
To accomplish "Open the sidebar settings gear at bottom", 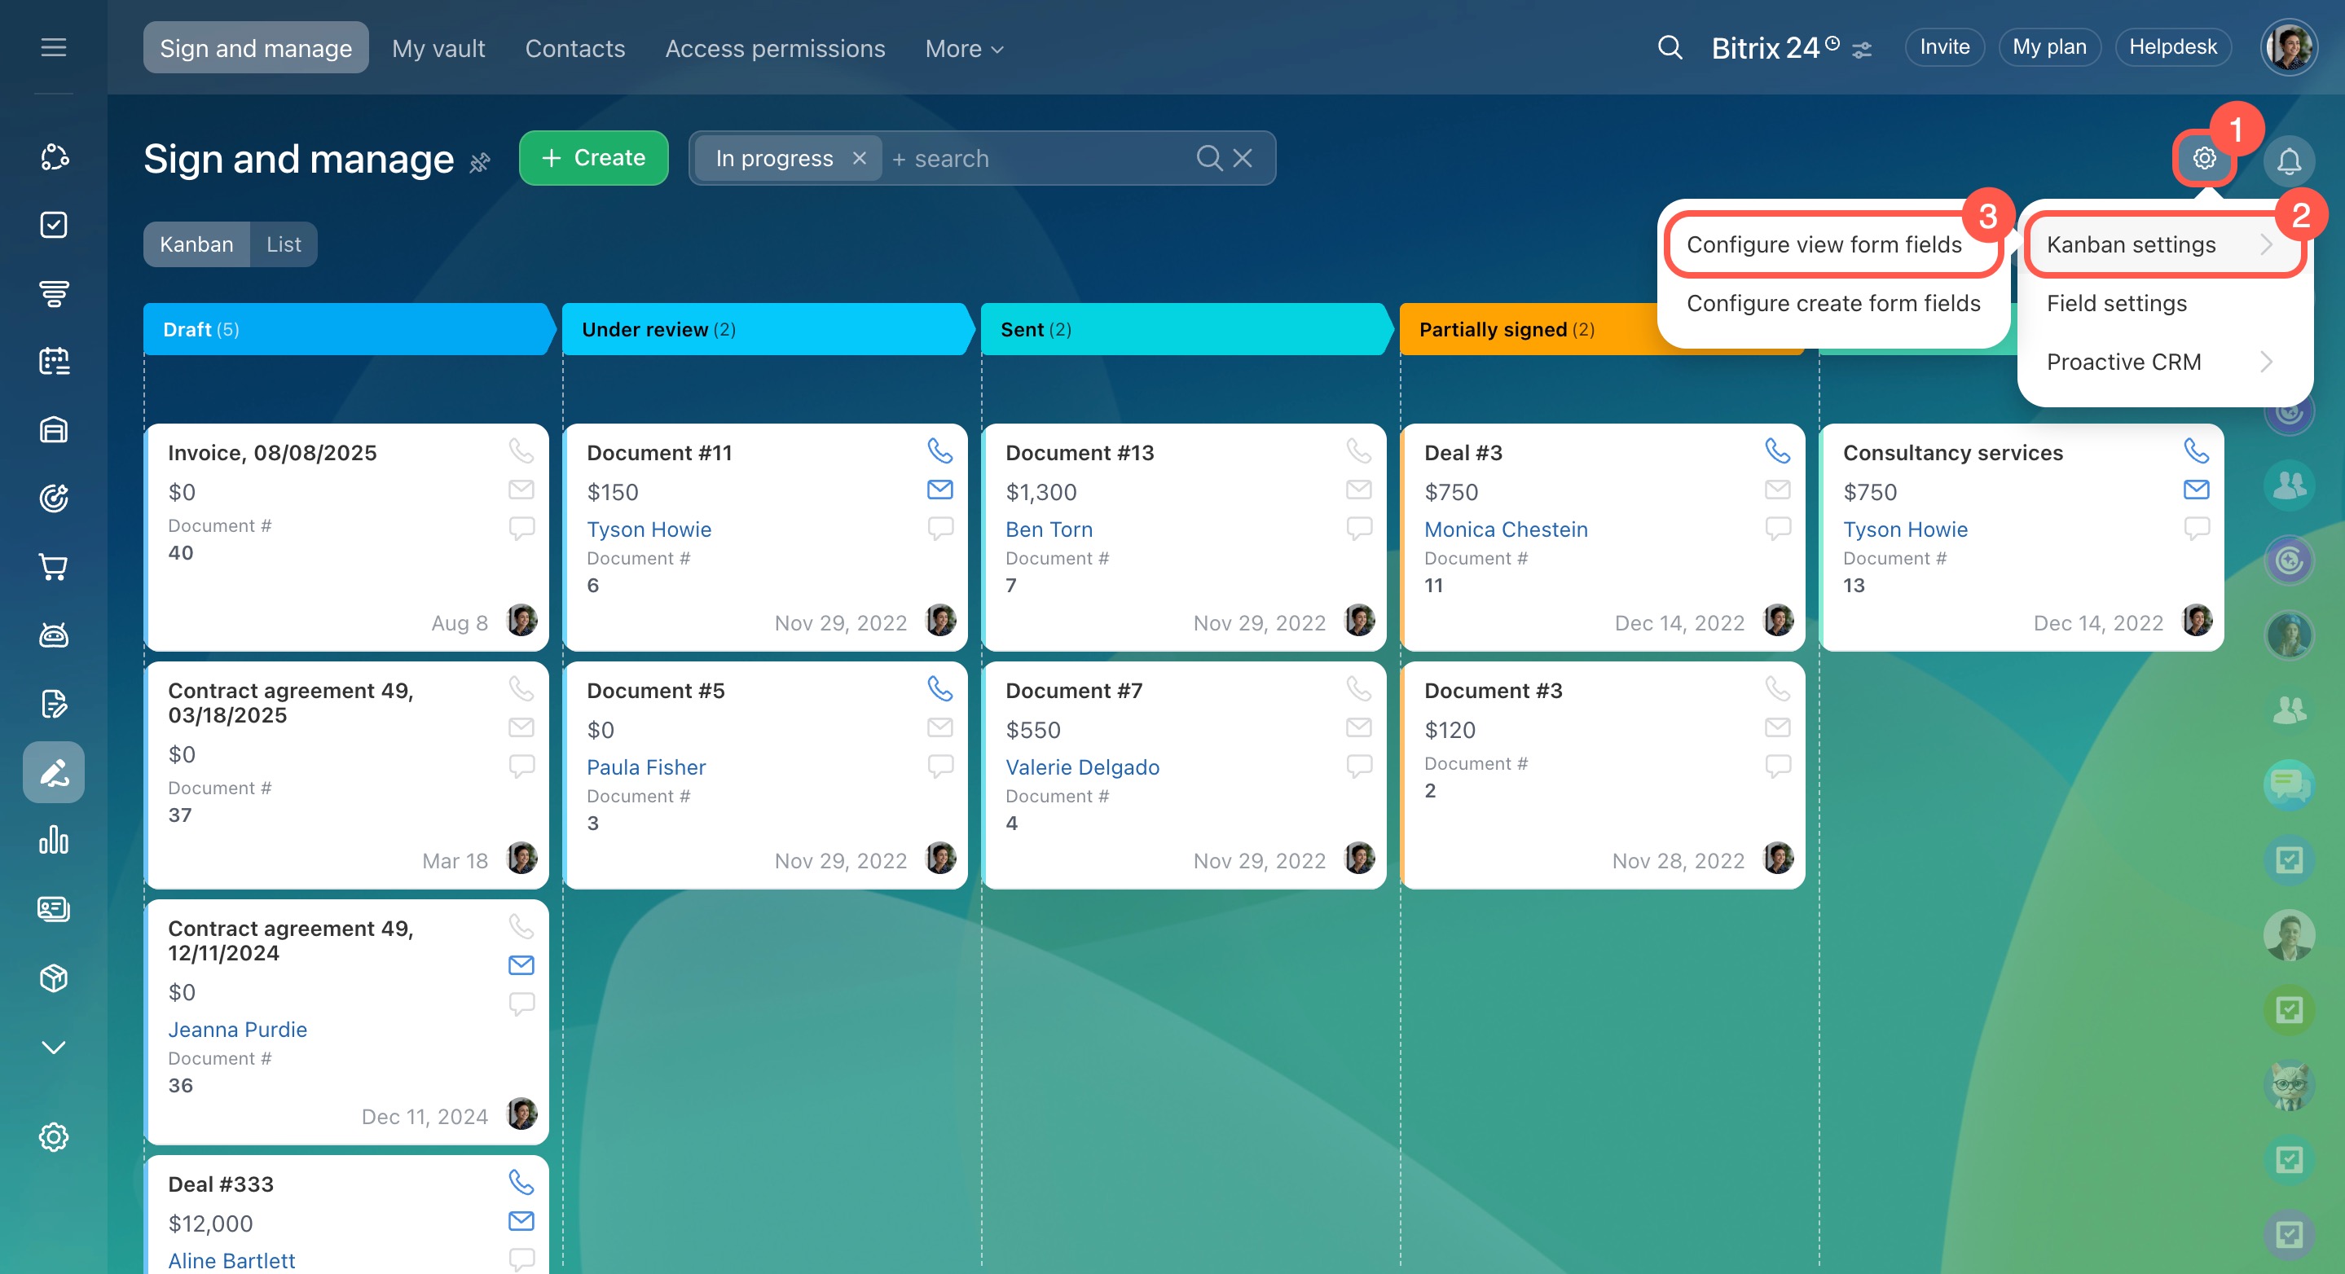I will 54,1136.
